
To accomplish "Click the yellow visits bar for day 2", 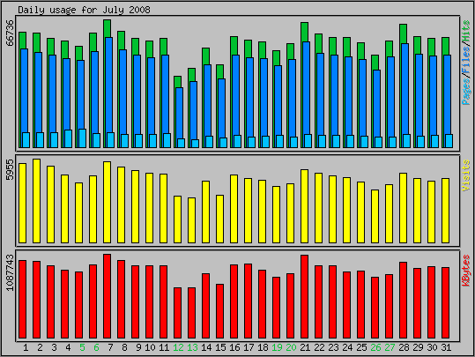I will click(36, 201).
